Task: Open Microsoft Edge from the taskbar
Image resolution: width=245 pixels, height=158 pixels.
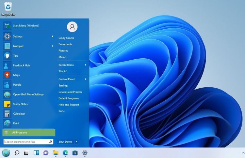Action: [65, 152]
